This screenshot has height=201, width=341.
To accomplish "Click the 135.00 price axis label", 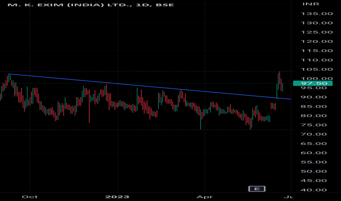I will tap(316, 14).
